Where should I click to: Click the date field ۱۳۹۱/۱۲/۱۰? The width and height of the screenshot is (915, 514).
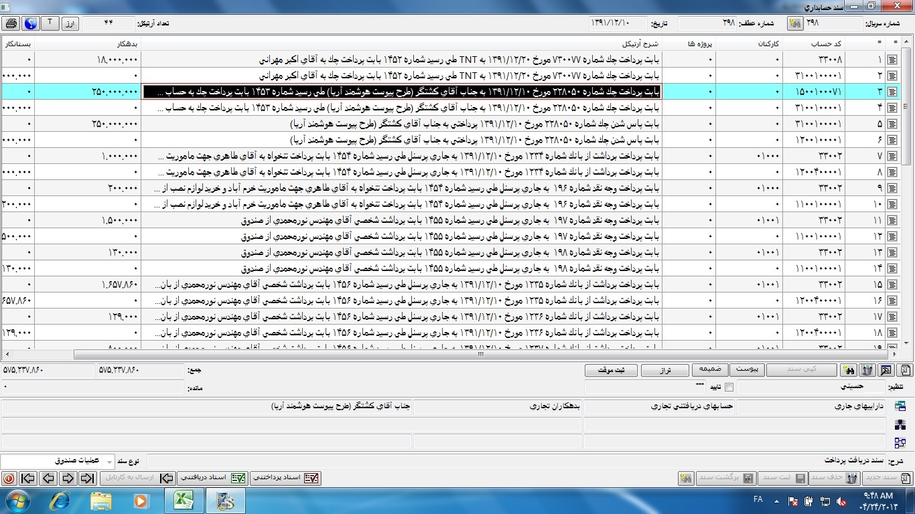[618, 23]
